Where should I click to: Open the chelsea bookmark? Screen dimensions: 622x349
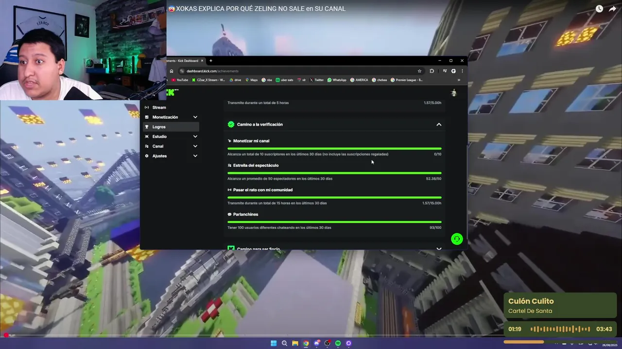coord(380,80)
